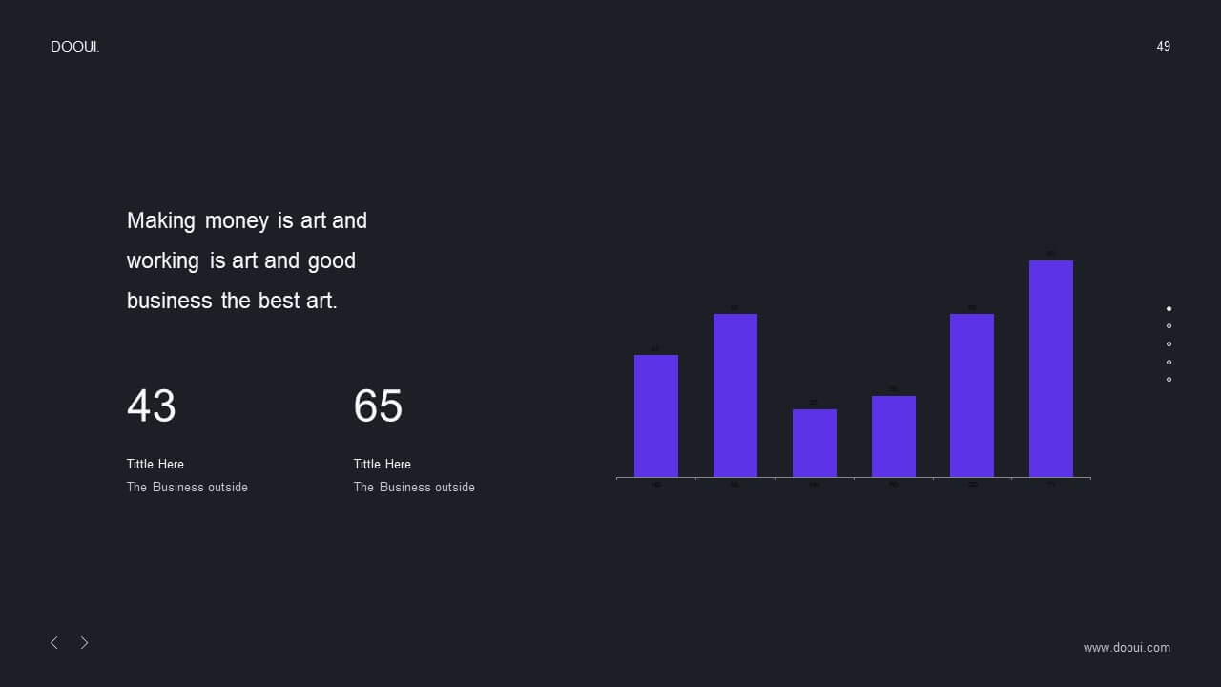Select the first bar of the chart
This screenshot has width=1221, height=687.
point(656,416)
